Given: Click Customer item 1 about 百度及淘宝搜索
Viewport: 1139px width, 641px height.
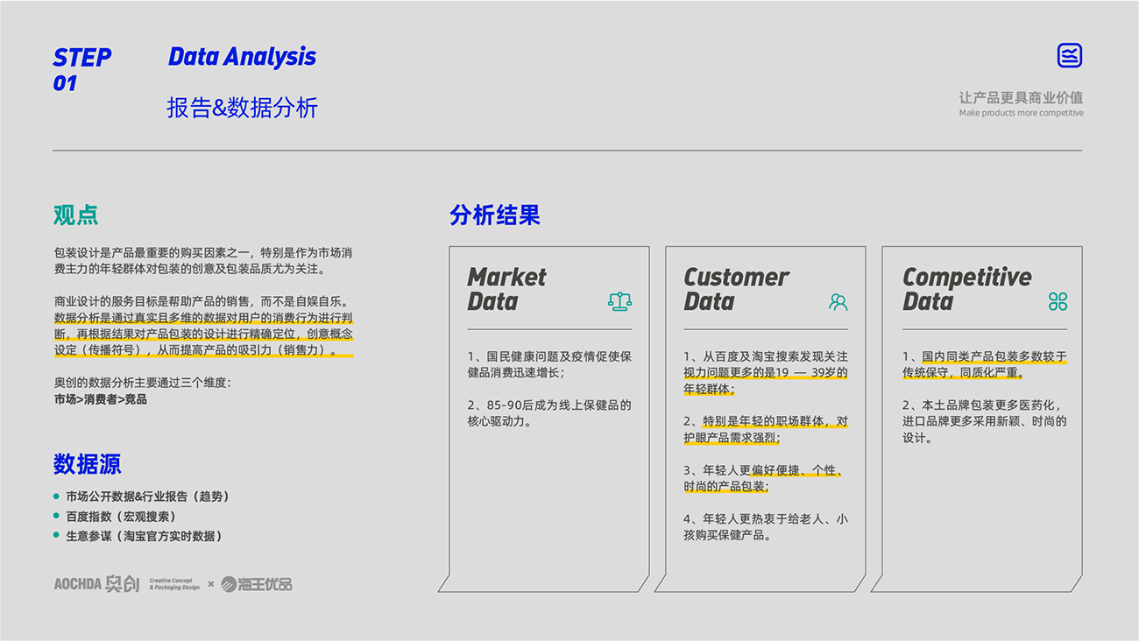Looking at the screenshot, I should 766,373.
